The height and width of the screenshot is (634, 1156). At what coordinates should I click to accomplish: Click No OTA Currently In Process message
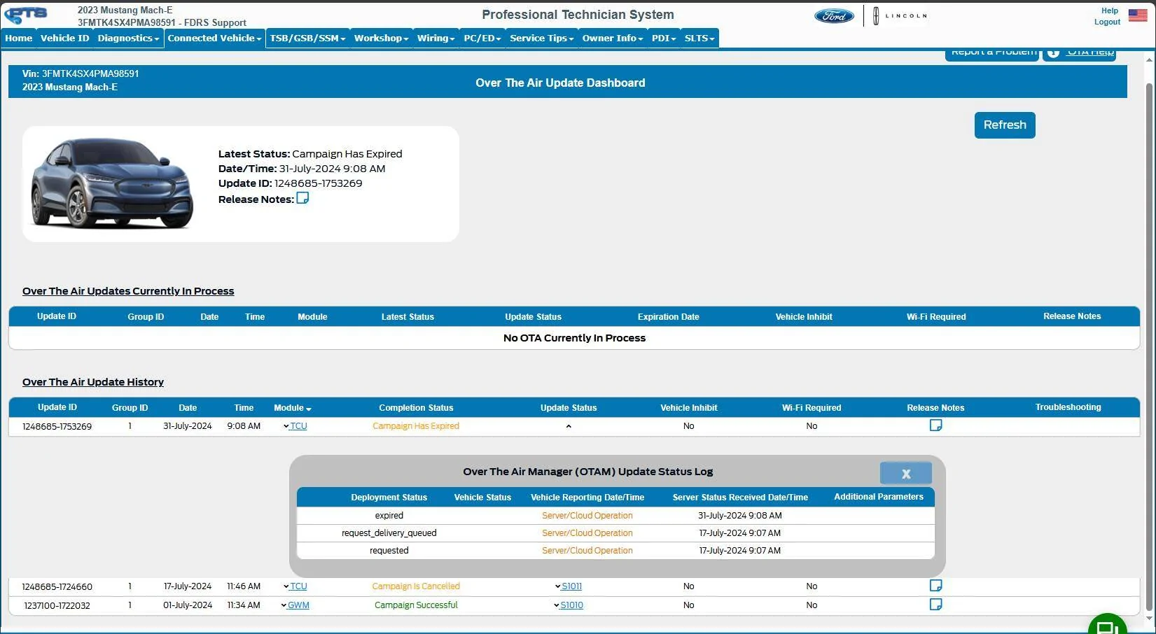[x=574, y=338]
